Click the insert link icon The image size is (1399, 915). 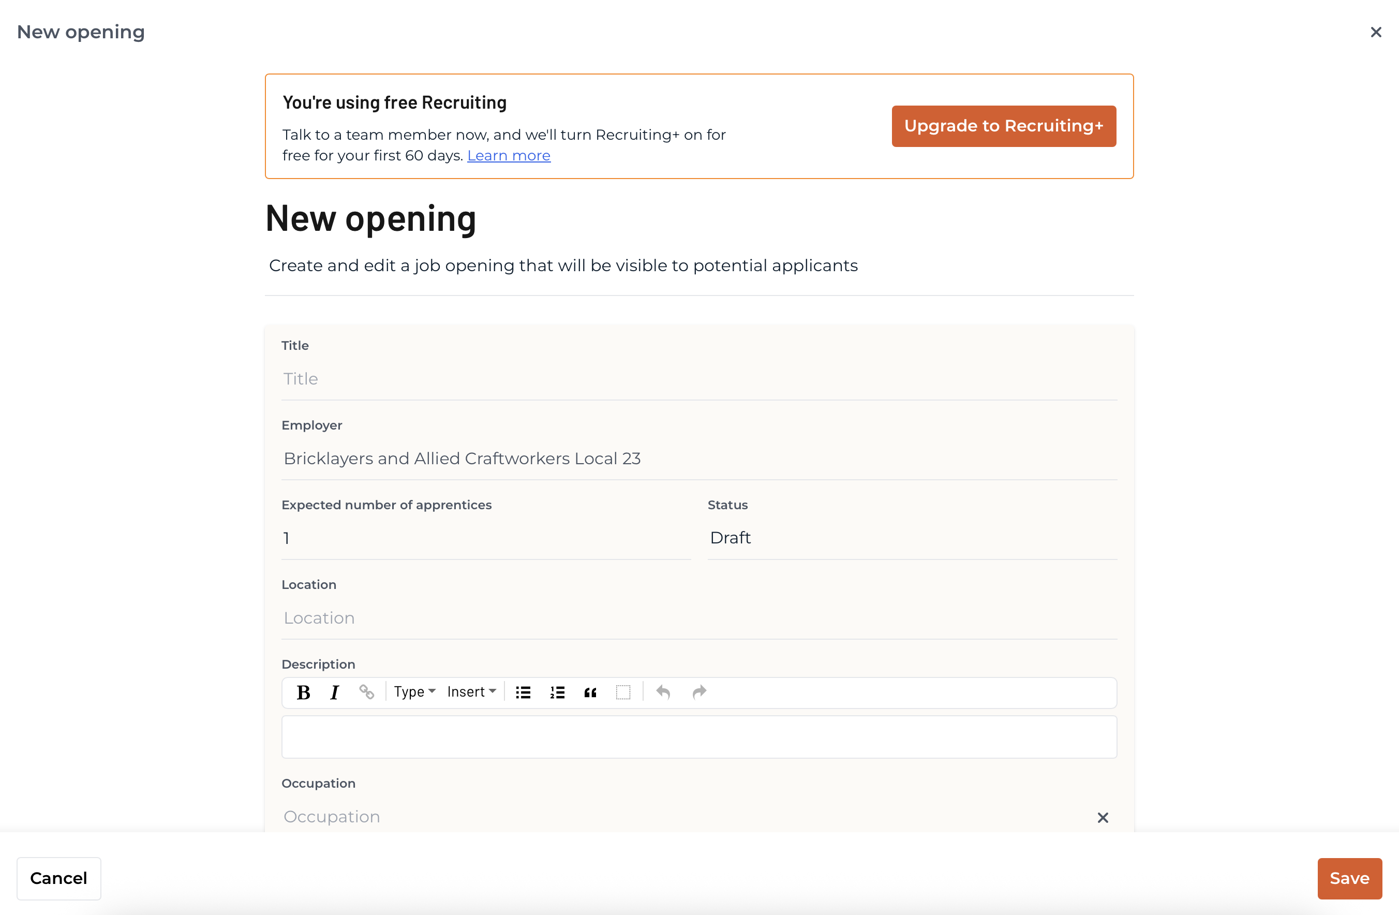(367, 692)
